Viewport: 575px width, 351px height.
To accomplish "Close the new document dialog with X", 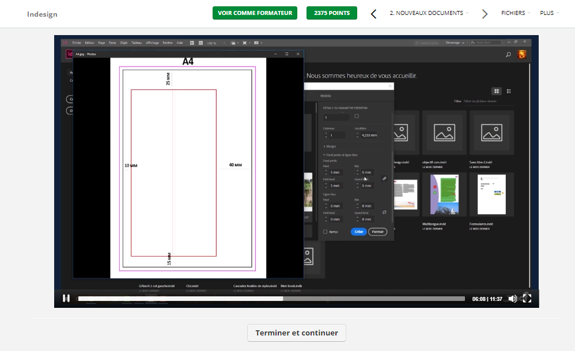I will click(390, 86).
